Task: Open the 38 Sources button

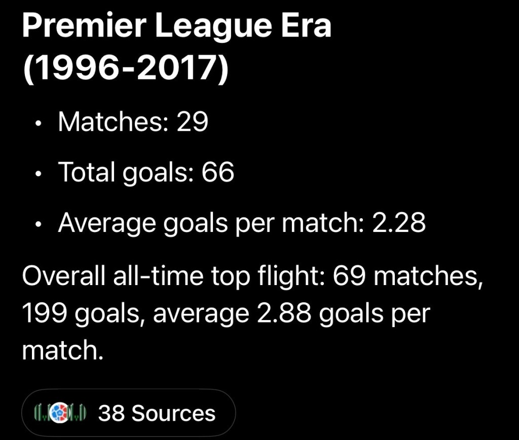Action: tap(129, 413)
